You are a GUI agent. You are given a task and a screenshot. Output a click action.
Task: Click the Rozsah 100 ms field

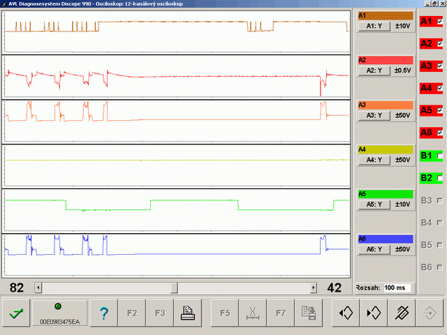(397, 288)
